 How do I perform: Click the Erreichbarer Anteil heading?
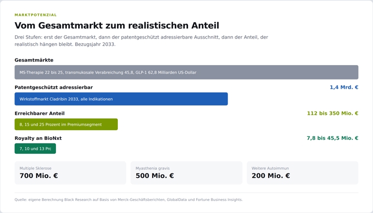pos(40,113)
